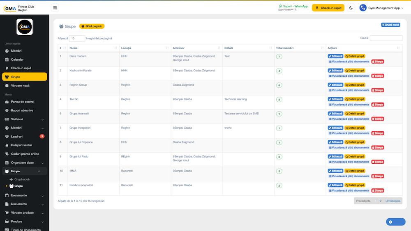The height and width of the screenshot is (231, 411).
Task: Click Șterge for Tae Bo
Action: coord(378,105)
